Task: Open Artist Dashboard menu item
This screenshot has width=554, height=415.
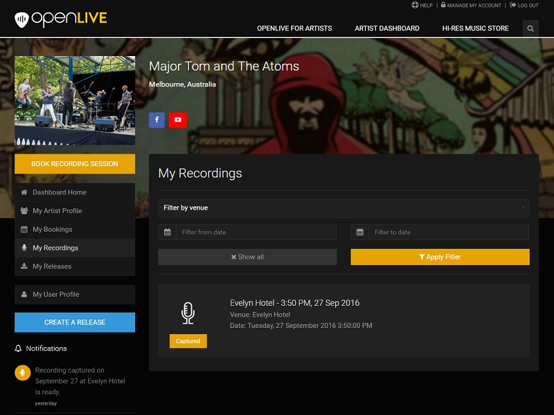Action: pos(387,28)
